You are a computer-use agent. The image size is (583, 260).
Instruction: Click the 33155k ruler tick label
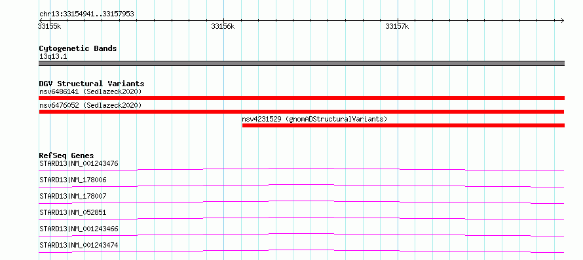tap(49, 26)
